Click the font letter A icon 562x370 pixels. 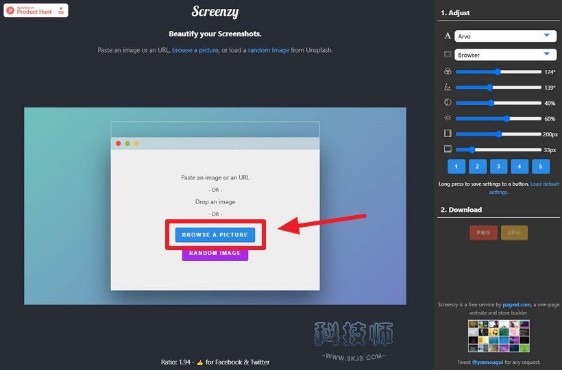click(x=448, y=36)
